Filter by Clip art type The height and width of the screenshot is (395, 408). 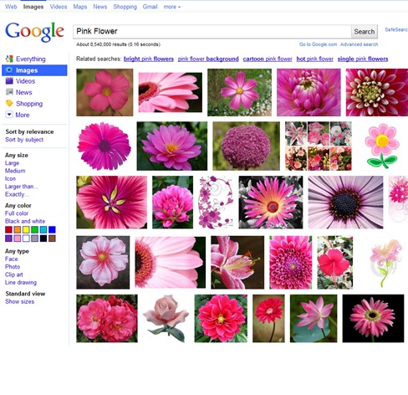coord(14,274)
